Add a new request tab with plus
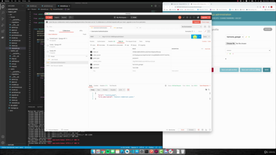 coord(137,28)
